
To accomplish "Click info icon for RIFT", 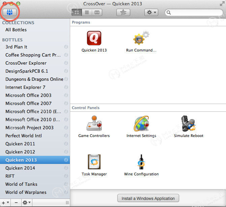I will coord(66,176).
